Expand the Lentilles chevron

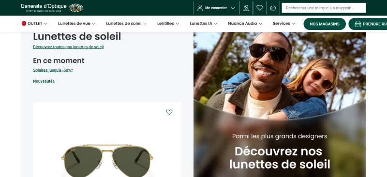177,24
